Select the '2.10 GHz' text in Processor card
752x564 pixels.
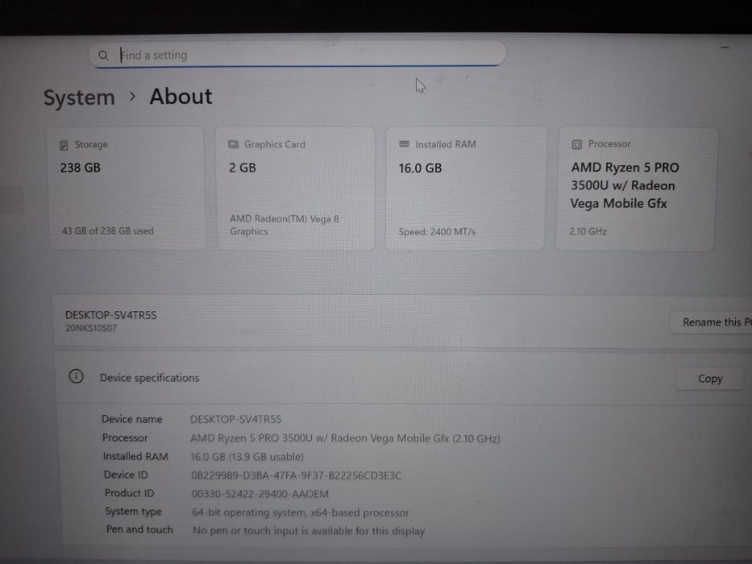pyautogui.click(x=588, y=231)
